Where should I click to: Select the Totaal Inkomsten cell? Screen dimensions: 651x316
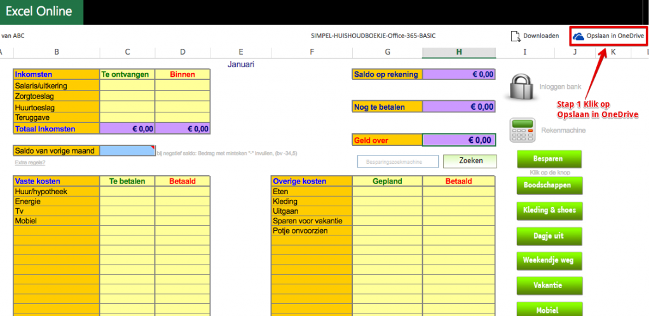(57, 129)
